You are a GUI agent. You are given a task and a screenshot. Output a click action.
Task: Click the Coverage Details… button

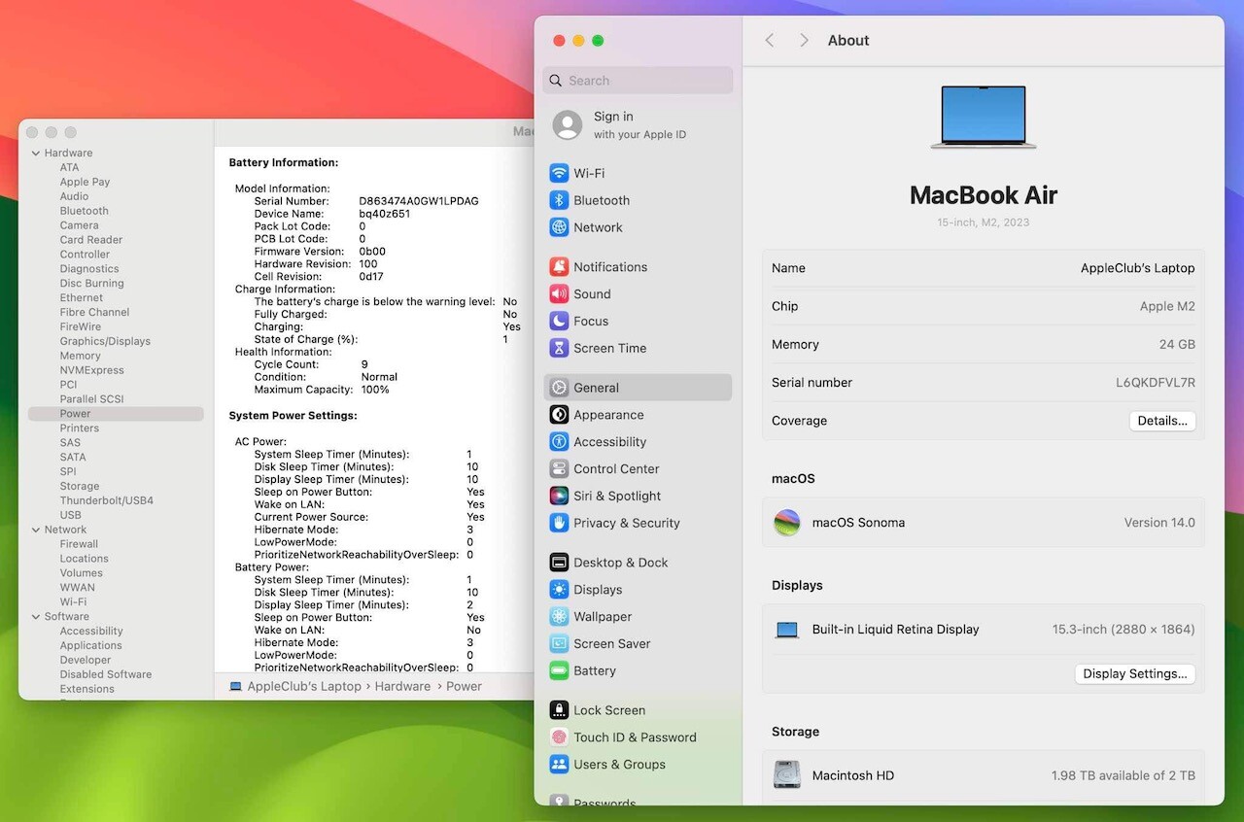[x=1162, y=421]
